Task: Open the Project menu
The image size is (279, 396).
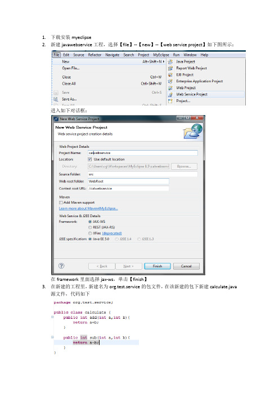Action: 143,55
